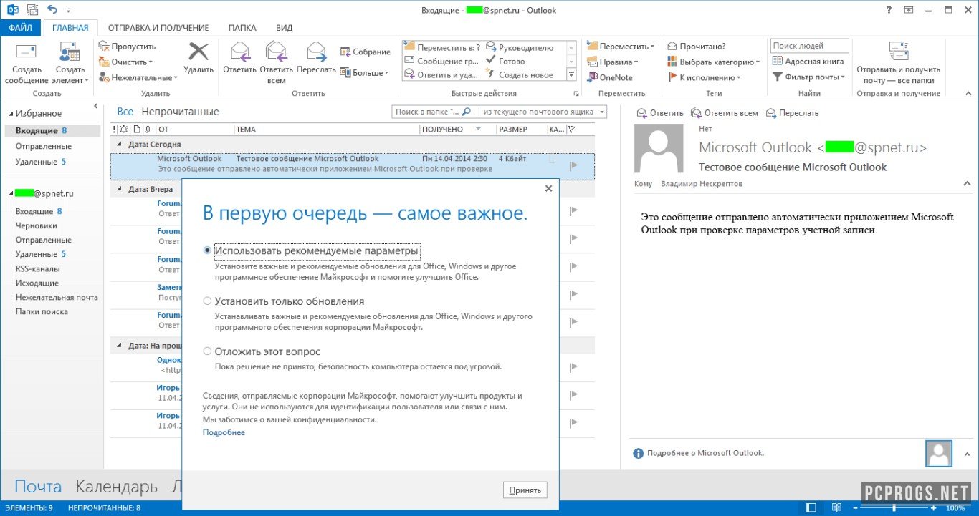The width and height of the screenshot is (979, 516).
Task: Open the Больше respond dropdown
Action: [x=364, y=72]
